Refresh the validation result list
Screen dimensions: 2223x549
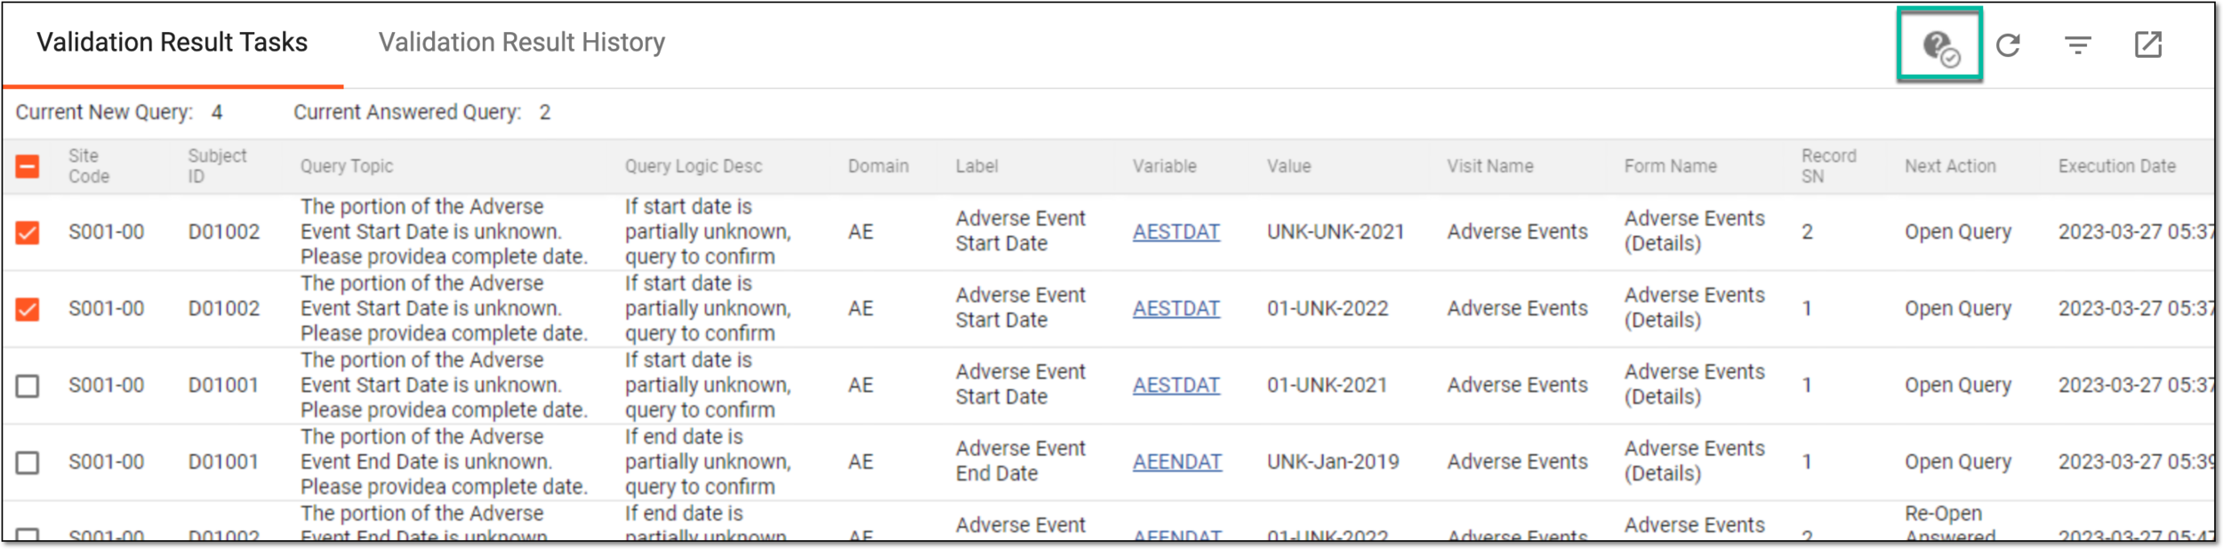[x=2008, y=44]
